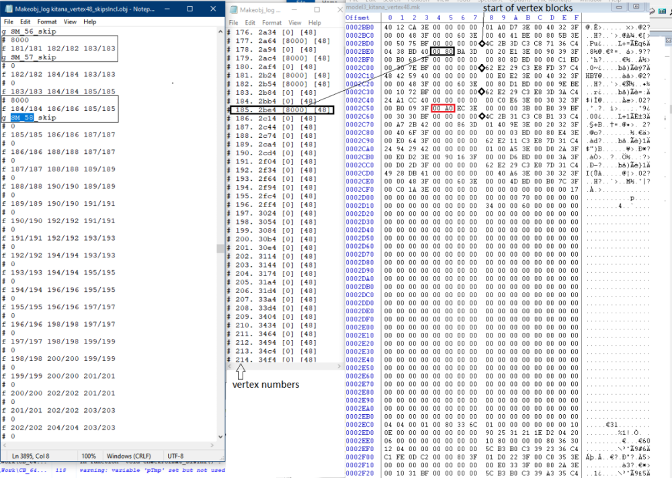Maximize the left Notepad window
Screen dimensions: 672x478
[x=191, y=9]
